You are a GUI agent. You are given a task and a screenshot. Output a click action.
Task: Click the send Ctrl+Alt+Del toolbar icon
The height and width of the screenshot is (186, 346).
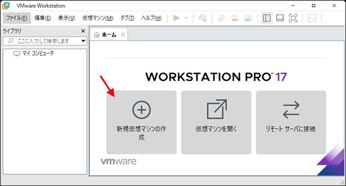click(x=203, y=18)
